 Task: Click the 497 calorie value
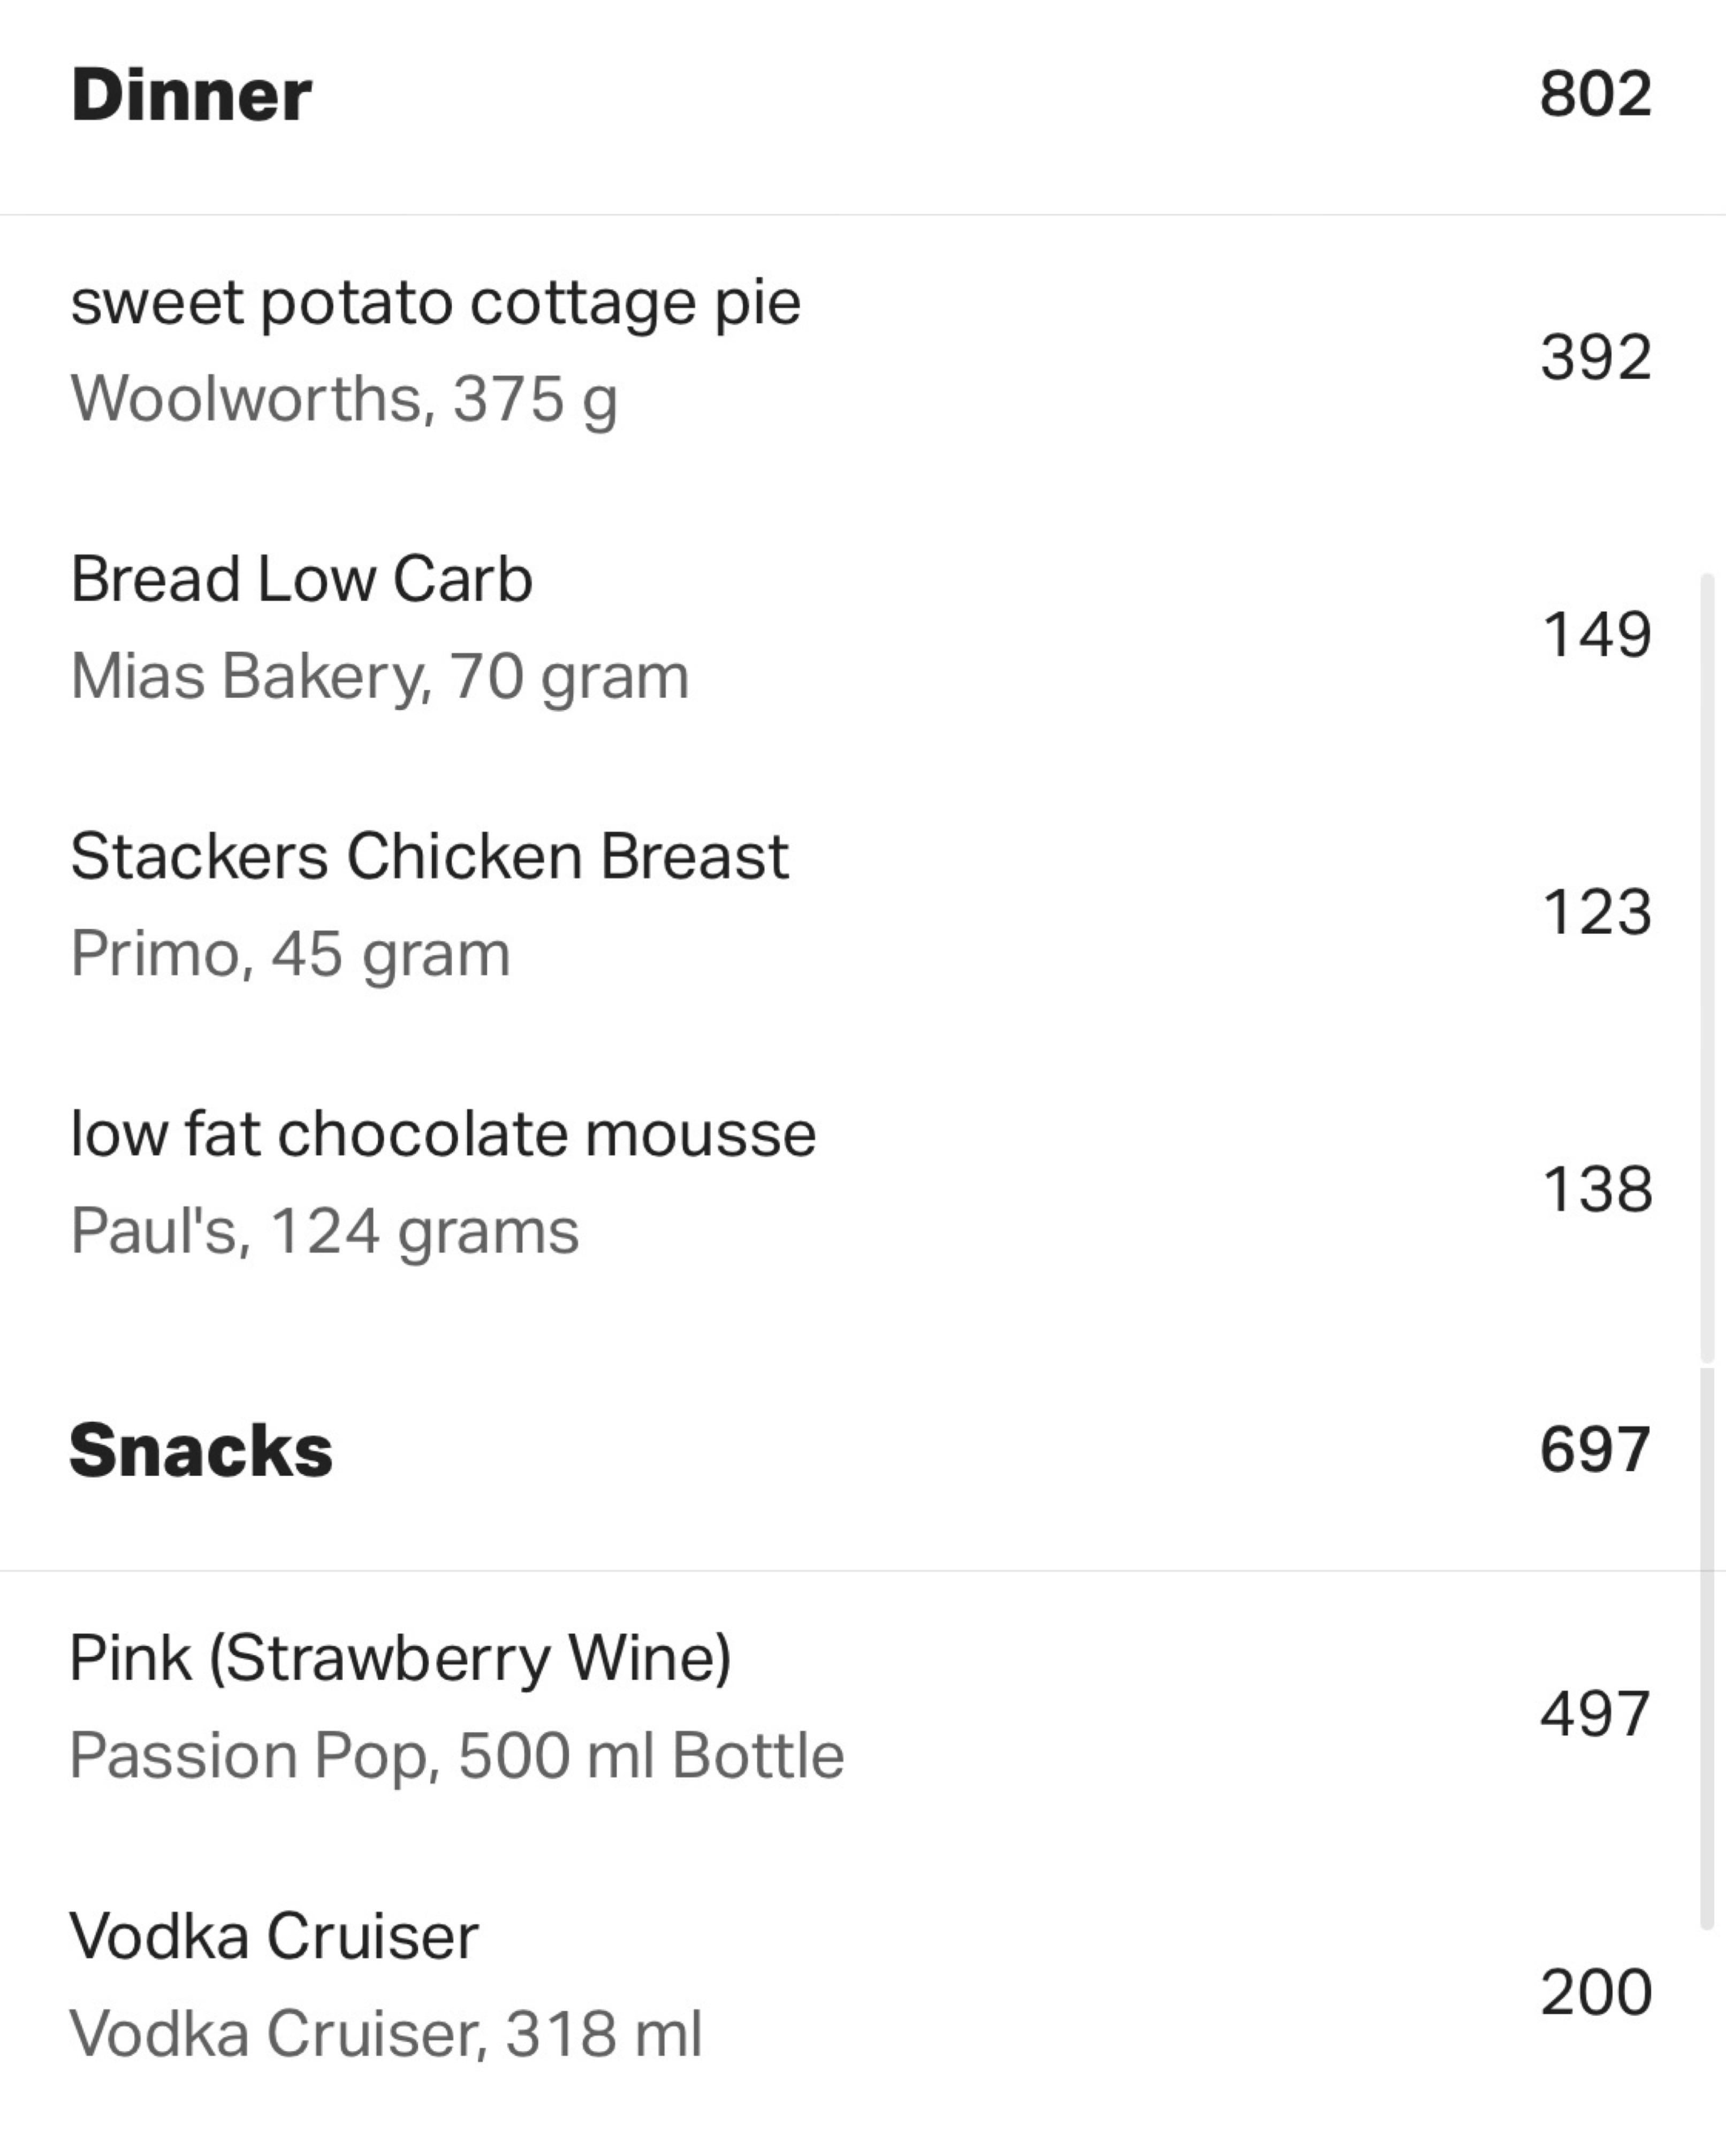click(x=1595, y=1714)
